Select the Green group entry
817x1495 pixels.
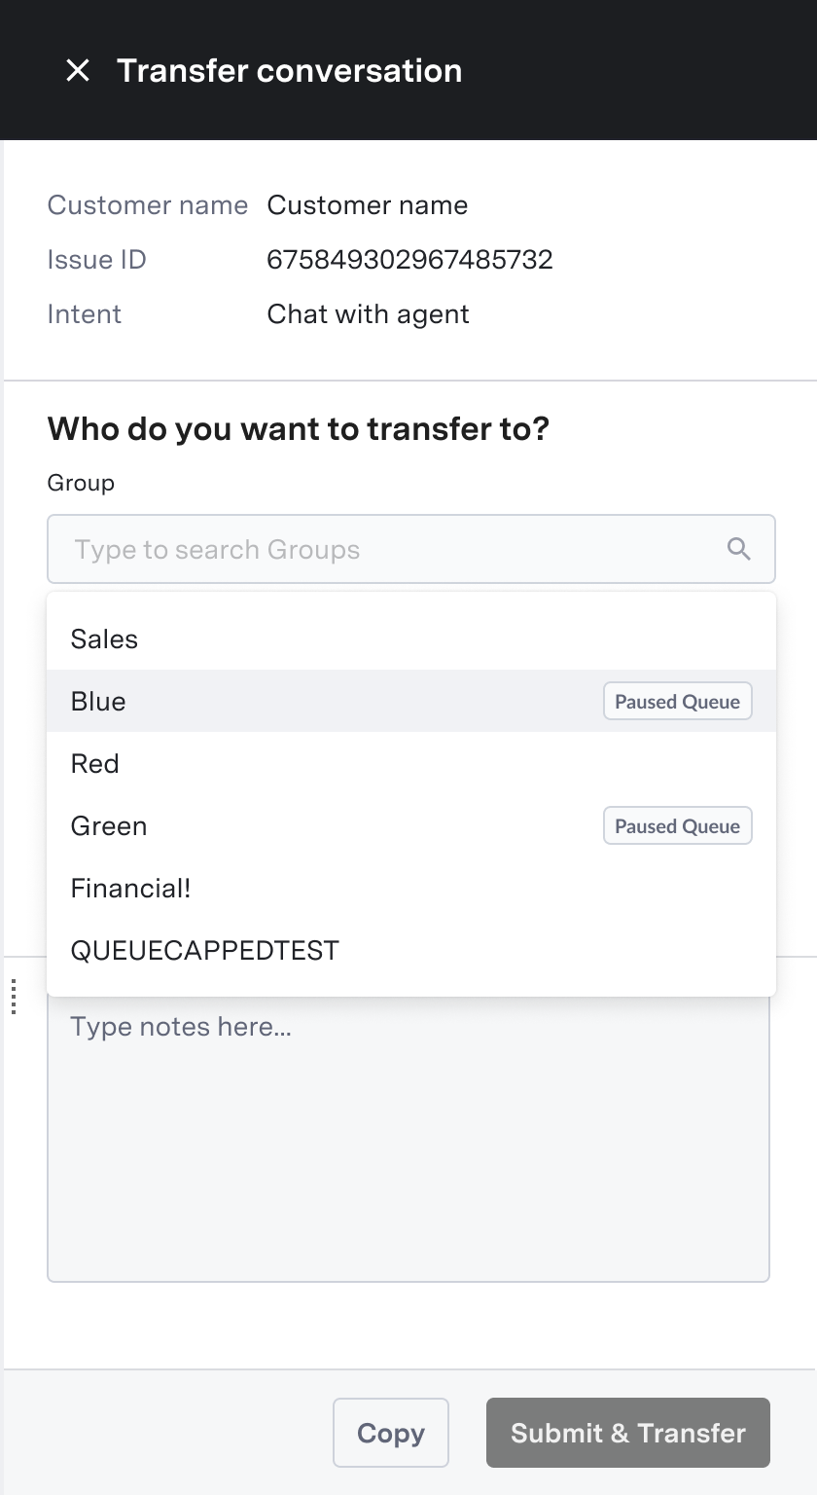coord(410,825)
